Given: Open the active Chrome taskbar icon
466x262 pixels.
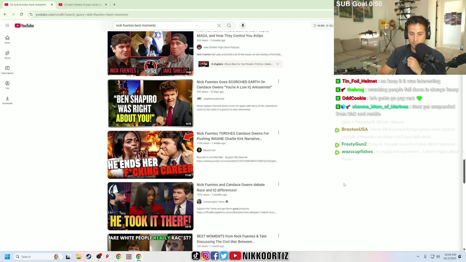Looking at the screenshot, I should pos(139,257).
